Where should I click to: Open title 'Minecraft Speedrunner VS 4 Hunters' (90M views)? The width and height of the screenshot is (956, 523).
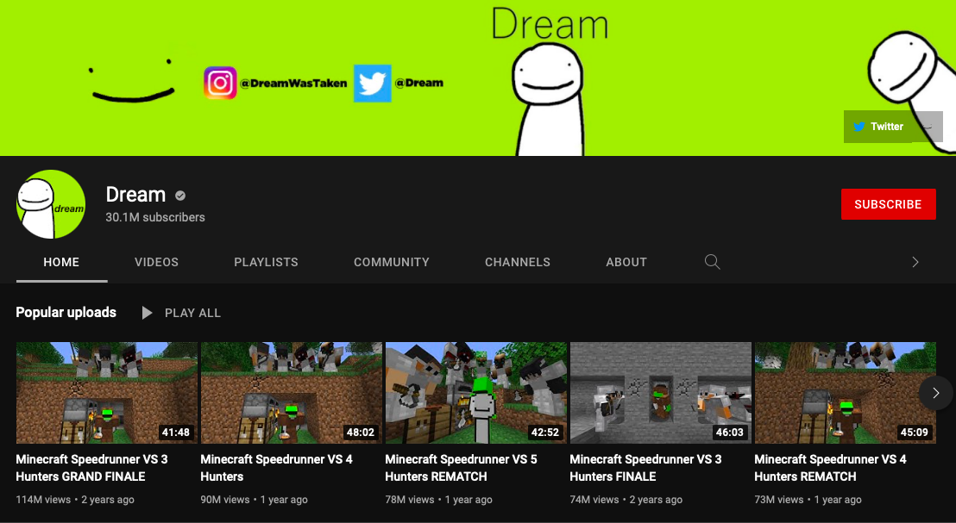276,468
